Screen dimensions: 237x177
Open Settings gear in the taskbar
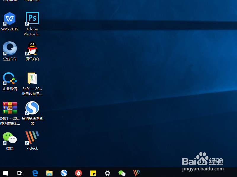coord(108,173)
